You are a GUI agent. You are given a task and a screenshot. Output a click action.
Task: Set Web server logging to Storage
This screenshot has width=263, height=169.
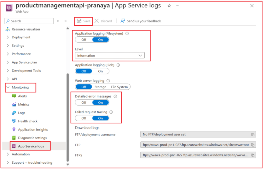pyautogui.click(x=100, y=87)
